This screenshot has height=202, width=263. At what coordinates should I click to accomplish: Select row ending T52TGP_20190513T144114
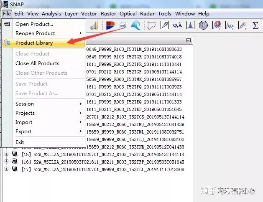coord(134,72)
